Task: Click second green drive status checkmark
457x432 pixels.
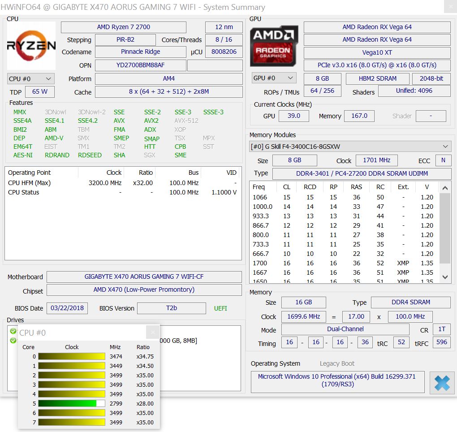Action: point(13,340)
